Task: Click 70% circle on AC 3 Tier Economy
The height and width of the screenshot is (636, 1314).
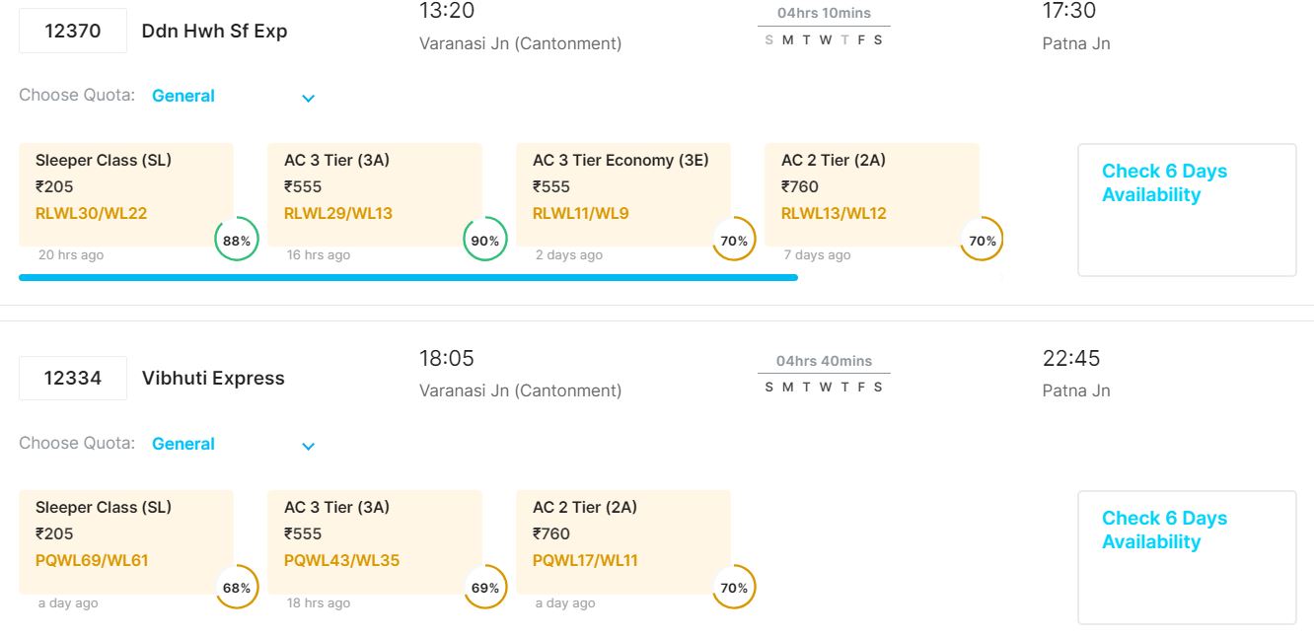Action: coord(734,241)
